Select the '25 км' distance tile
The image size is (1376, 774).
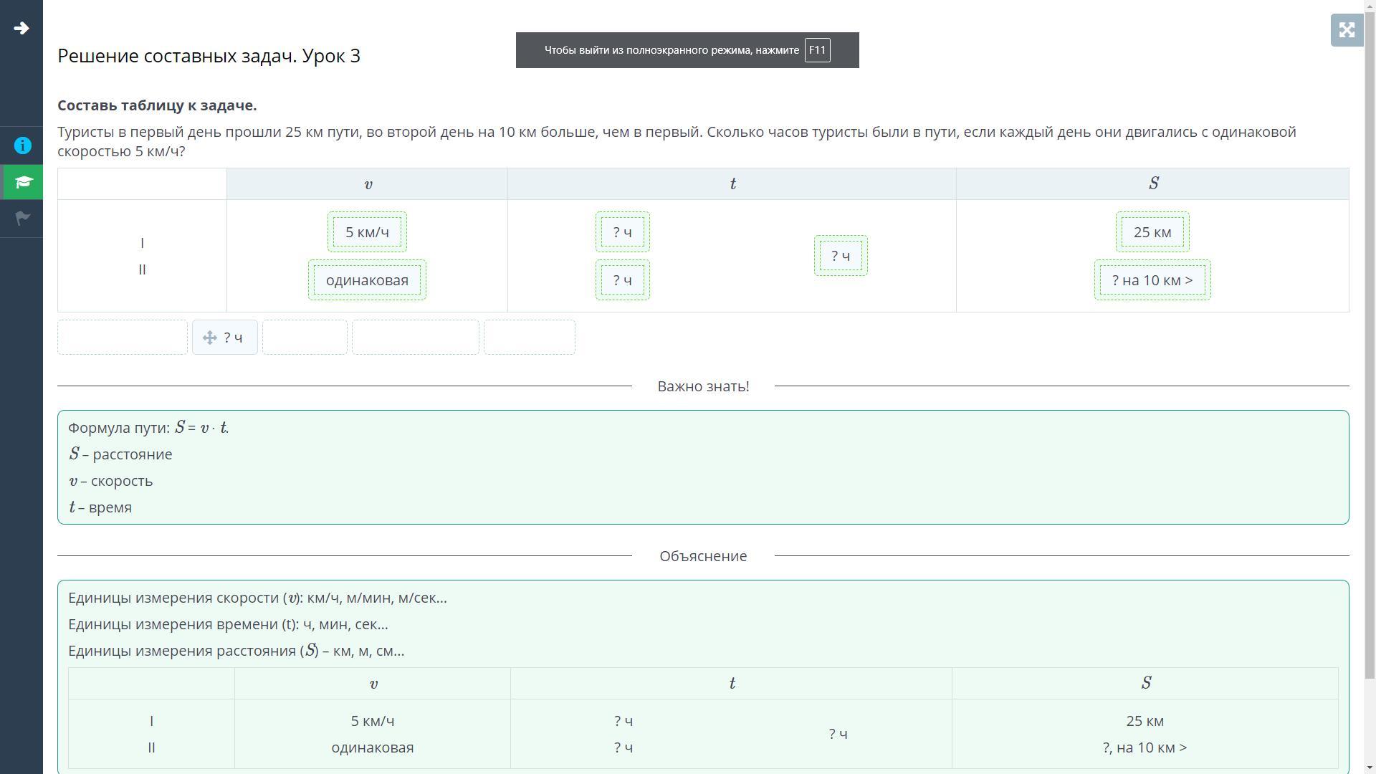[x=1152, y=232]
